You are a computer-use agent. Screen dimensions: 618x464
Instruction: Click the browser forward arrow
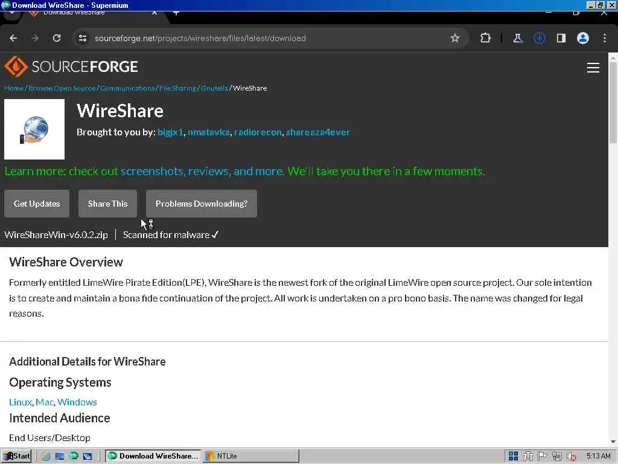[35, 38]
